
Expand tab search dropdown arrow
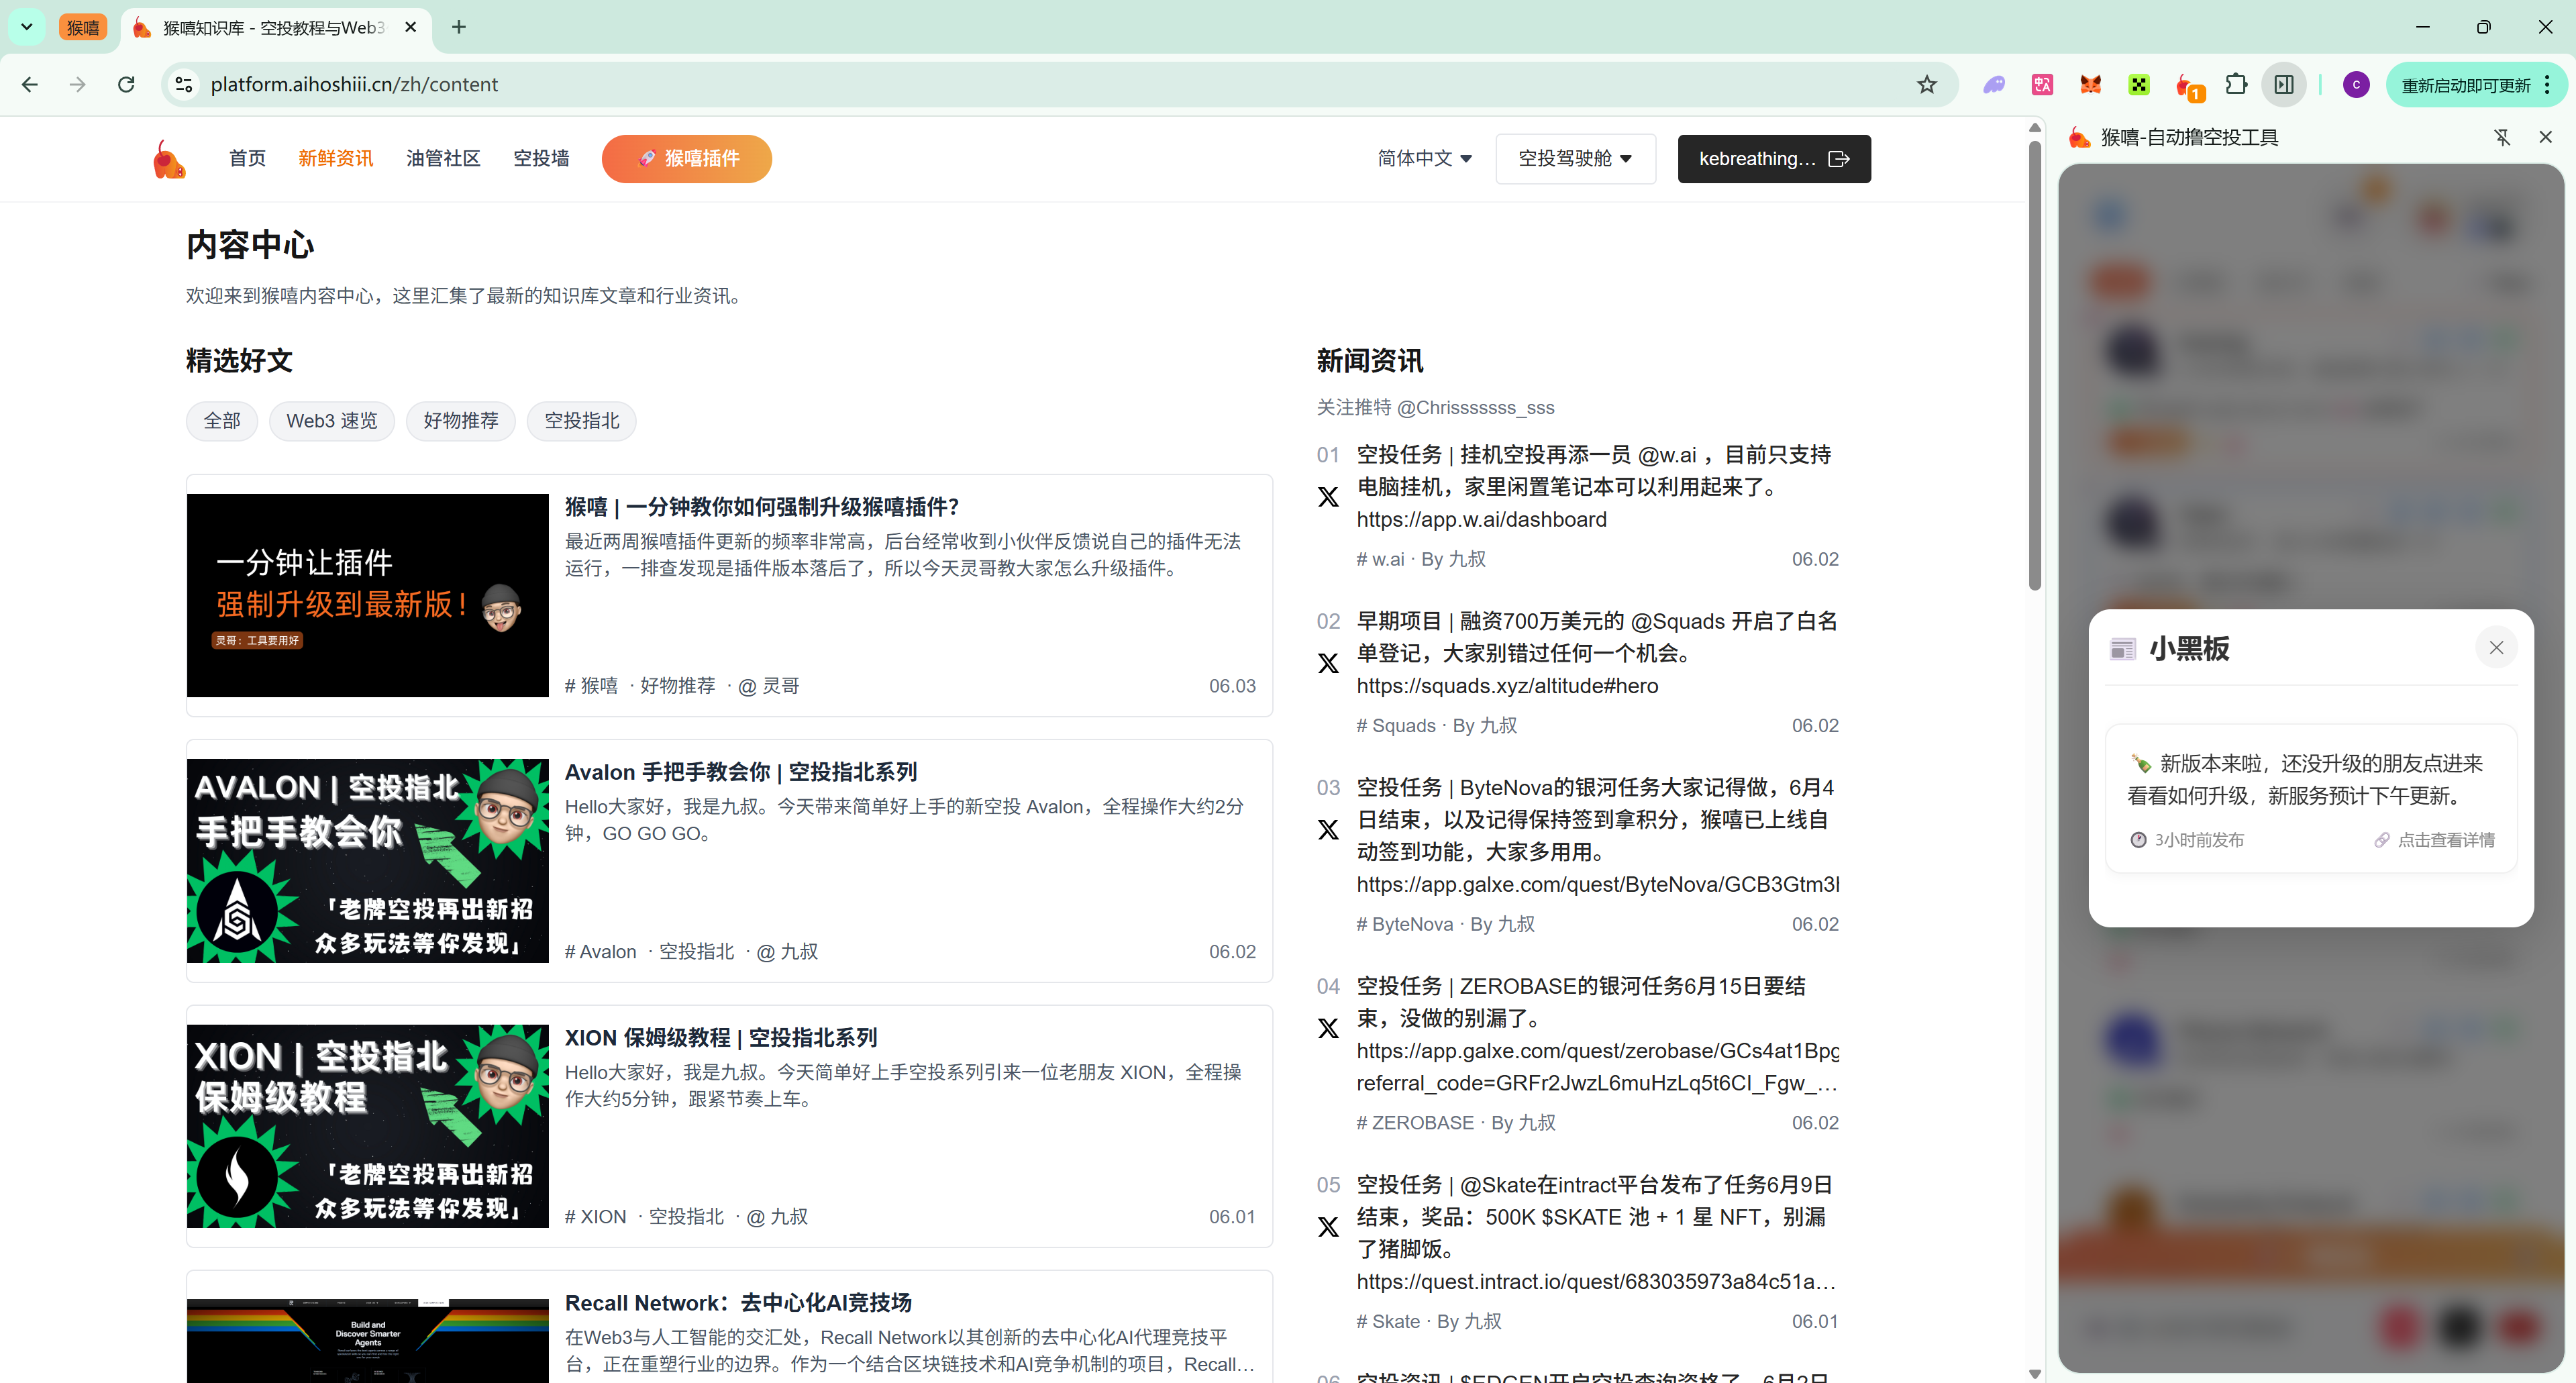tap(27, 27)
